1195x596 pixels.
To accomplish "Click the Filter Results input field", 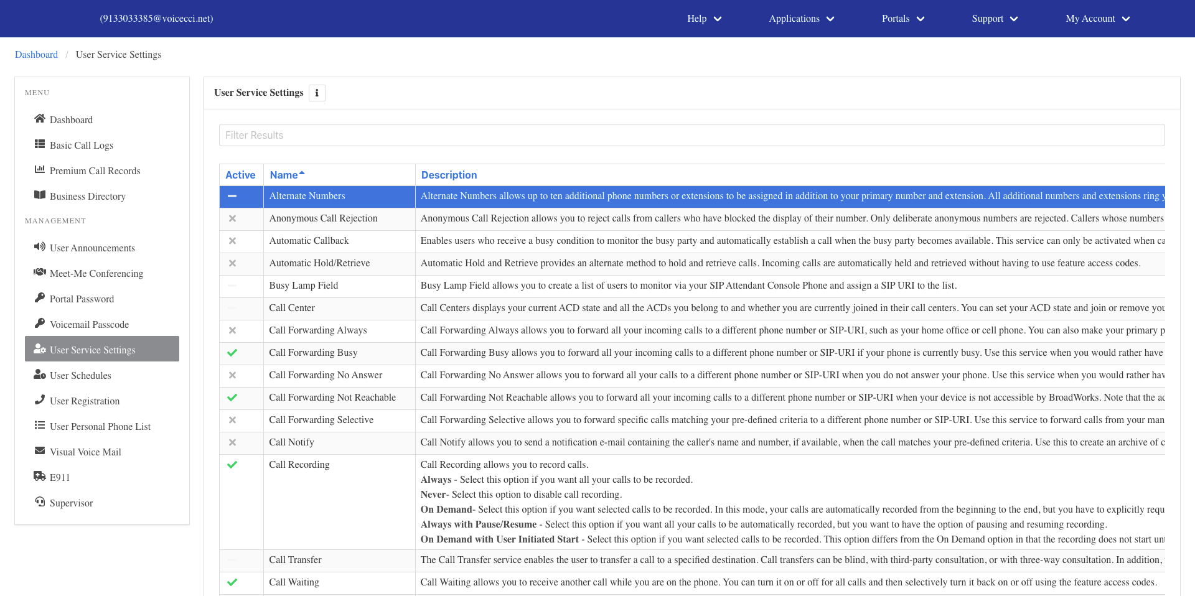I will (691, 135).
